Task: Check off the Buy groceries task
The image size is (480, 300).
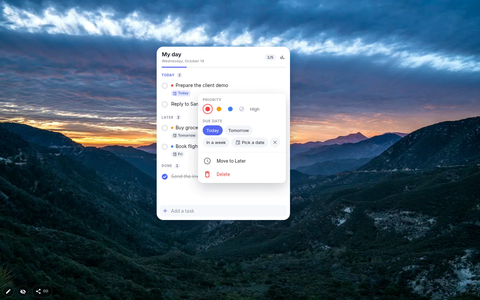Action: click(165, 128)
